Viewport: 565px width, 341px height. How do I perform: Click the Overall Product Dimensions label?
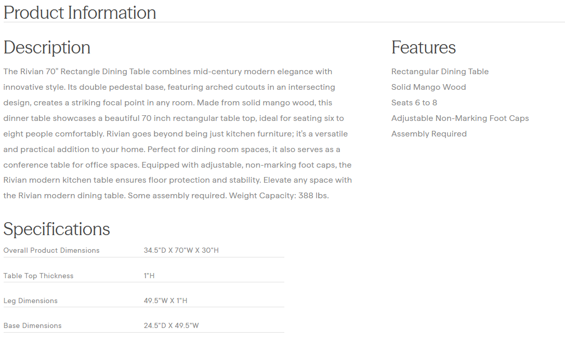[51, 250]
